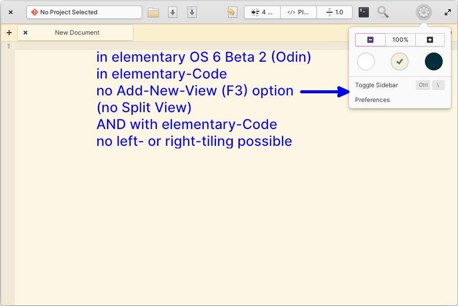The width and height of the screenshot is (458, 306).
Task: Open a folder with the Open Folder icon
Action: tap(153, 12)
